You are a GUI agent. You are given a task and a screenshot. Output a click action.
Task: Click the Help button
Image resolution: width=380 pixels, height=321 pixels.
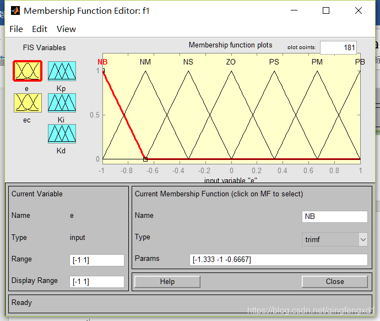pos(167,281)
